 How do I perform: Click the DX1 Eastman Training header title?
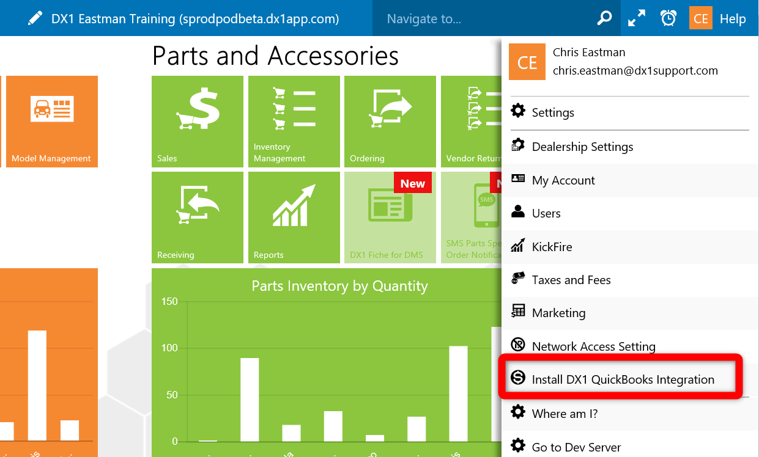point(195,19)
